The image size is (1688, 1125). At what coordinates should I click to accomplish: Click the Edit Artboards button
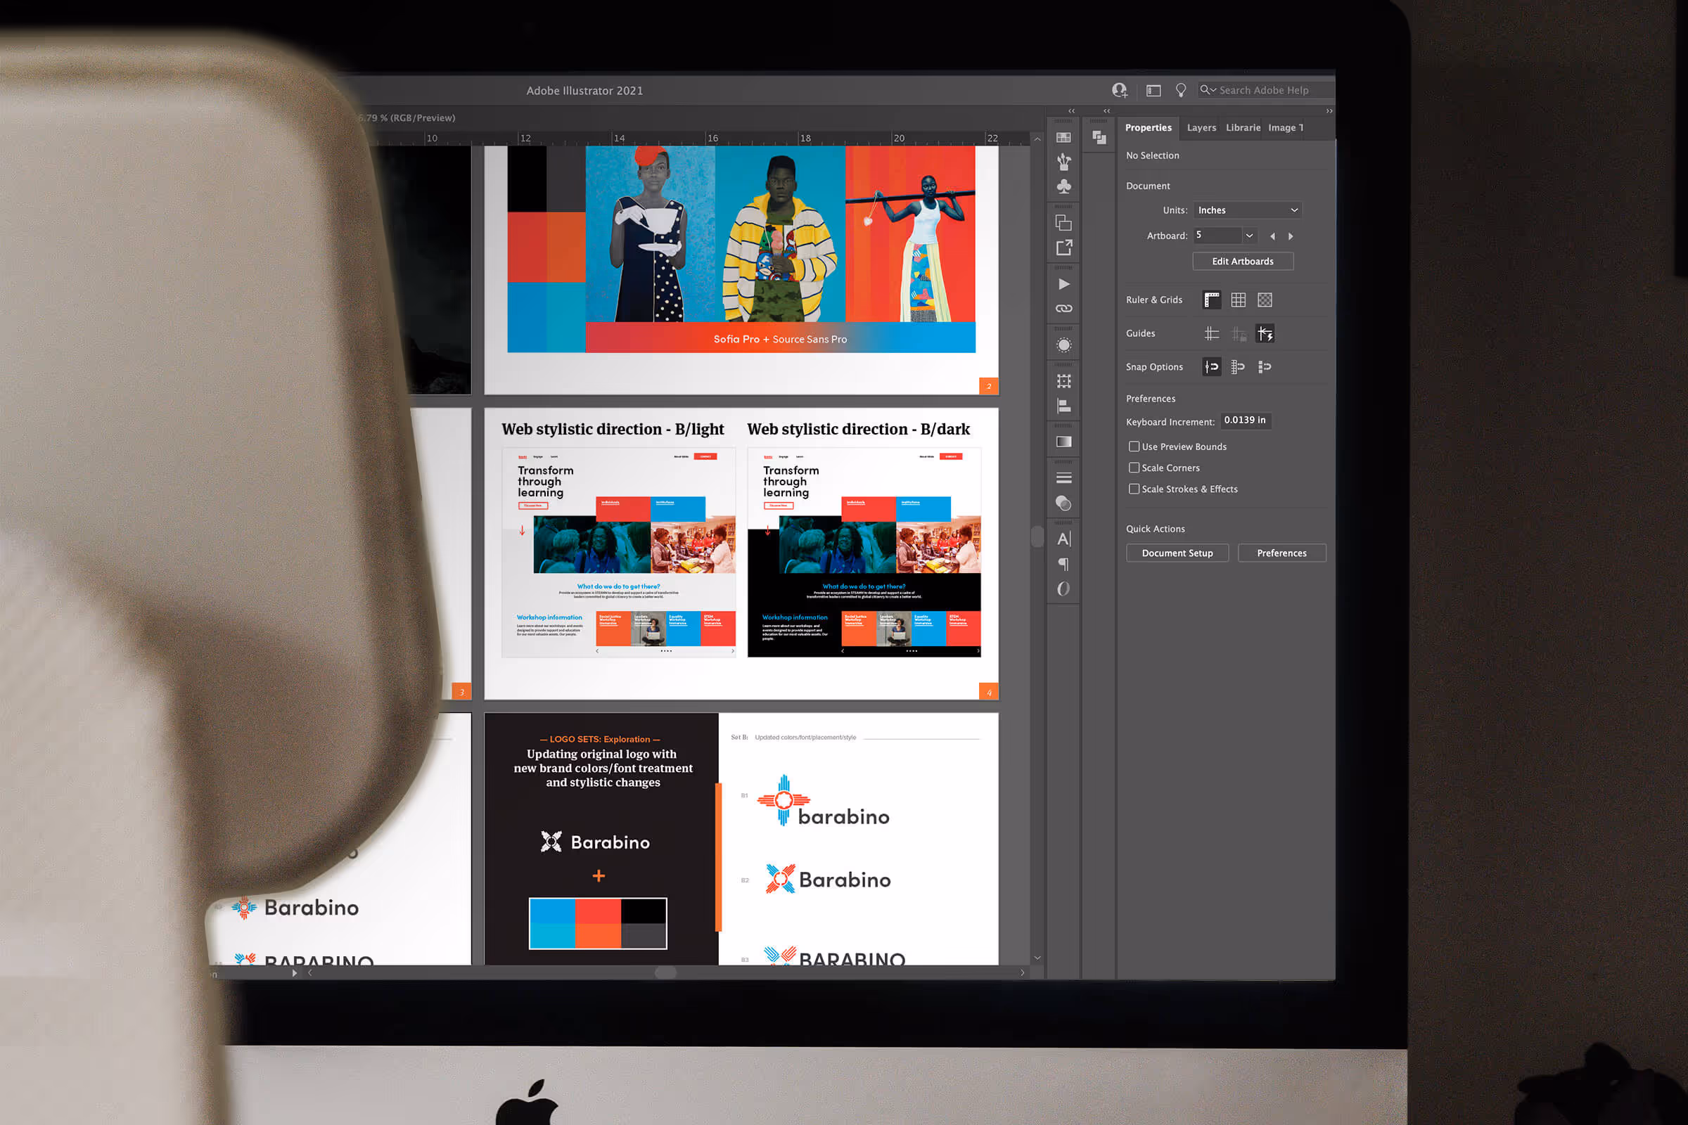1242,261
